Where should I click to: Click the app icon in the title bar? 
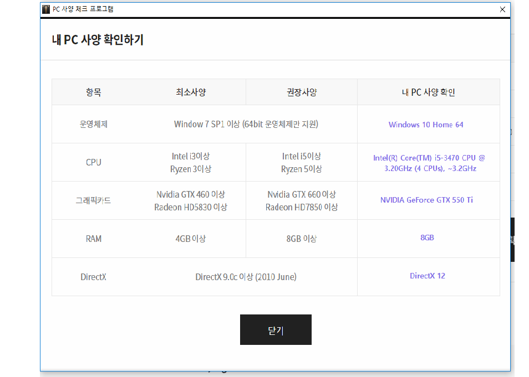click(x=46, y=9)
